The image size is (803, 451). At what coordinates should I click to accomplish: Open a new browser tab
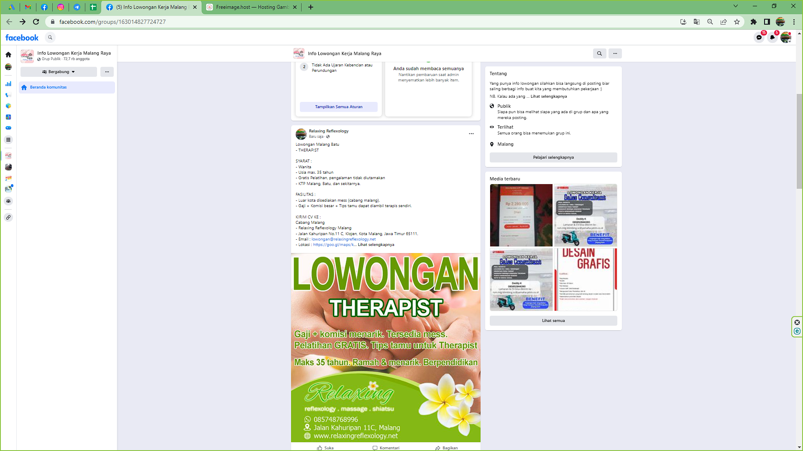coord(311,7)
